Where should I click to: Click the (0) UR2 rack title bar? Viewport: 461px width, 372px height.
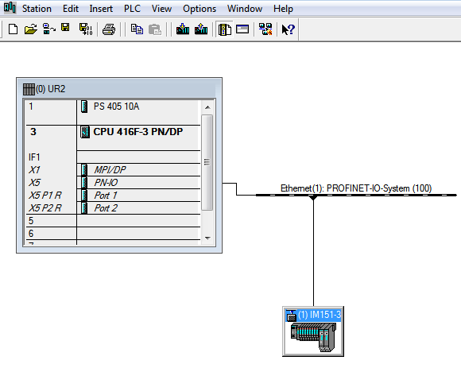(x=119, y=88)
